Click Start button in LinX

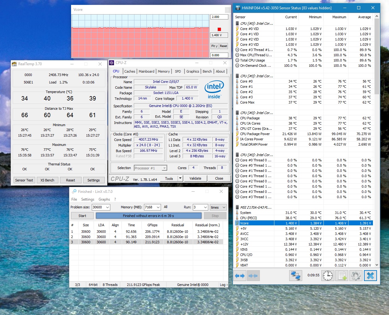pos(82,216)
